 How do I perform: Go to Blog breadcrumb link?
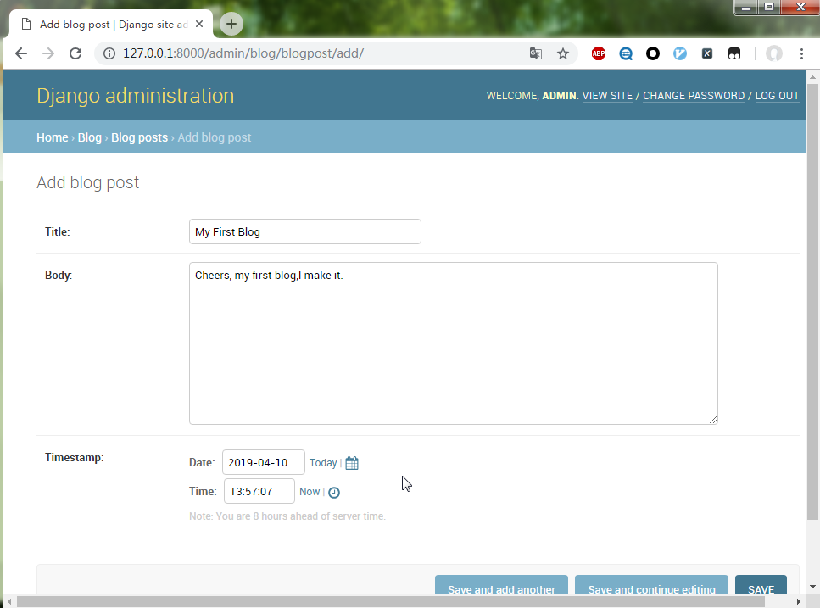click(x=89, y=137)
